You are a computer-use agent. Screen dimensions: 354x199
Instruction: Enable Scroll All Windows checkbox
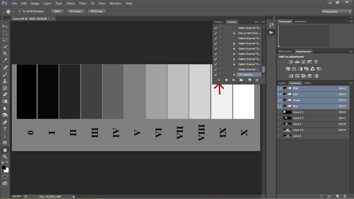(20, 11)
